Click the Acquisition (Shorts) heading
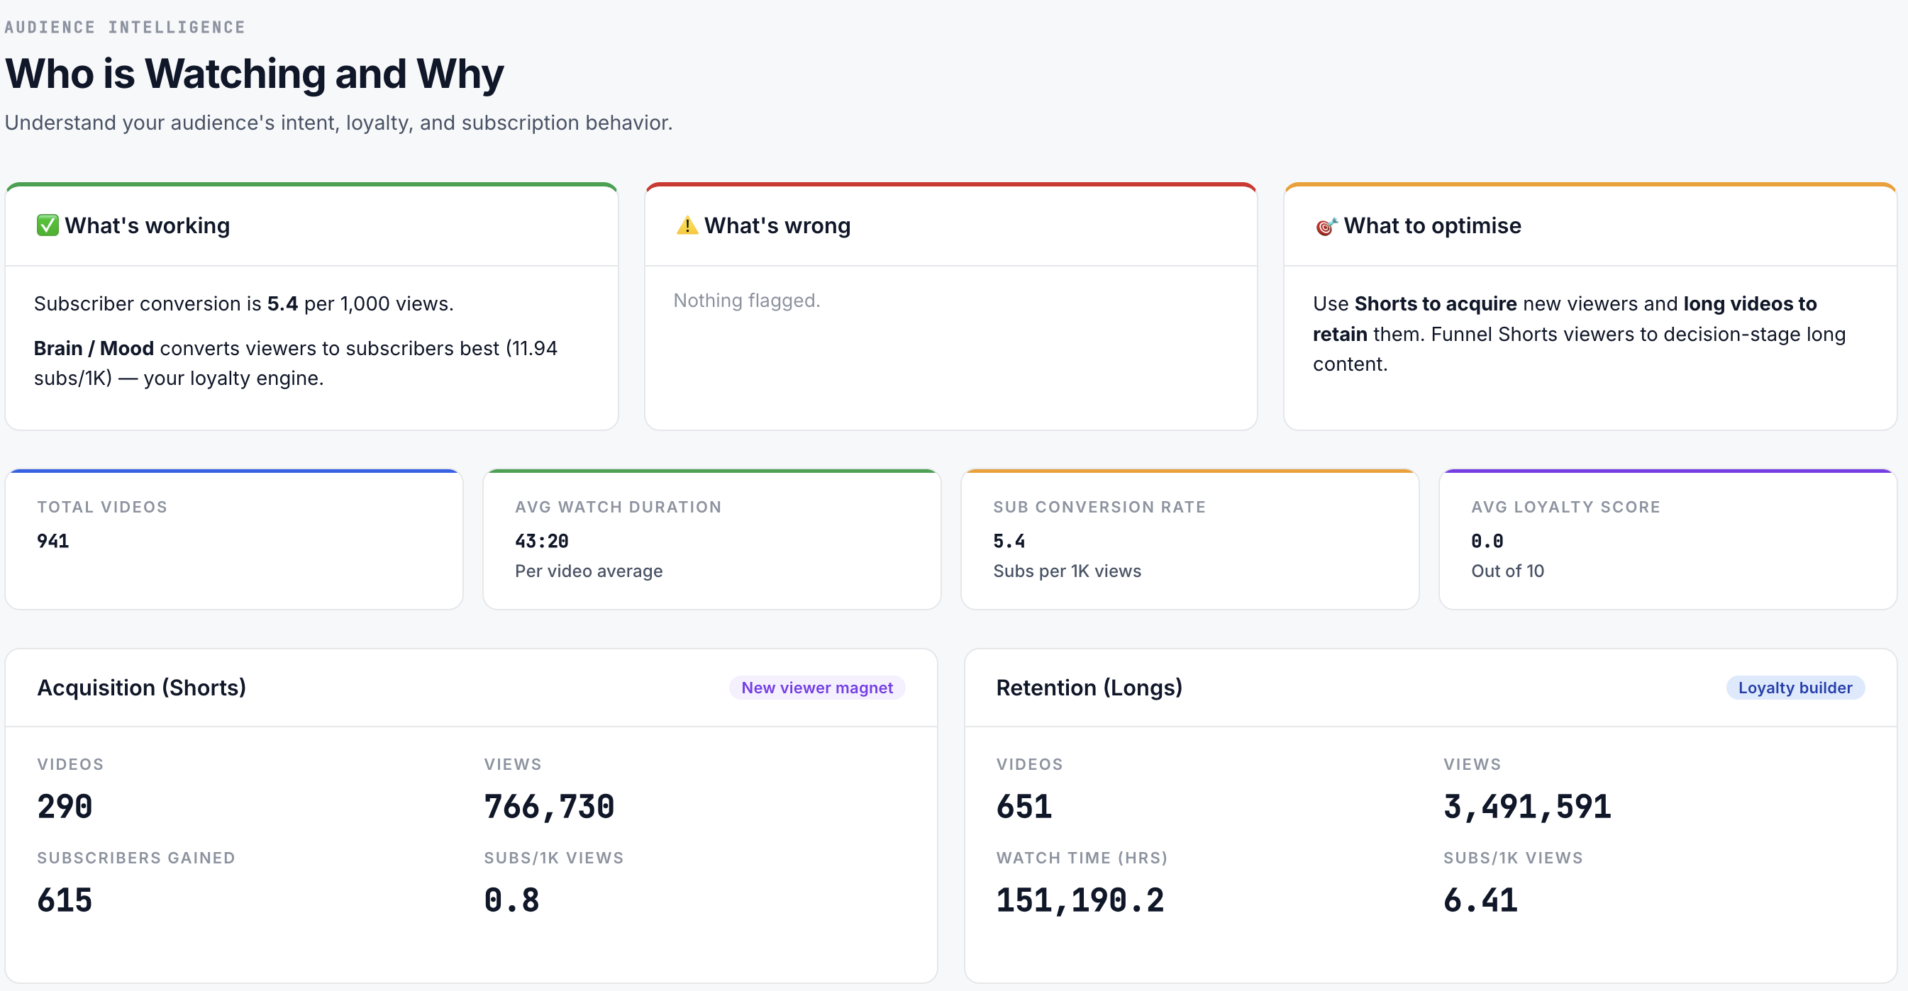1908x991 pixels. tap(141, 688)
